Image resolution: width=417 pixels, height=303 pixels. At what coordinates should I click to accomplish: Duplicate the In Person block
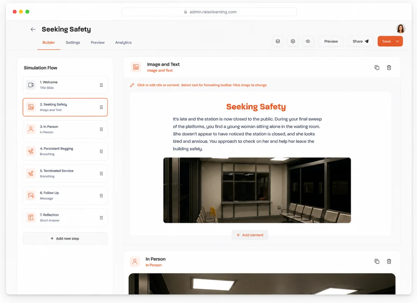[x=377, y=261]
